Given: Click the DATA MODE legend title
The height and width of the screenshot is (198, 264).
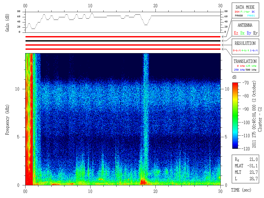Looking at the screenshot, I should pos(245,7).
